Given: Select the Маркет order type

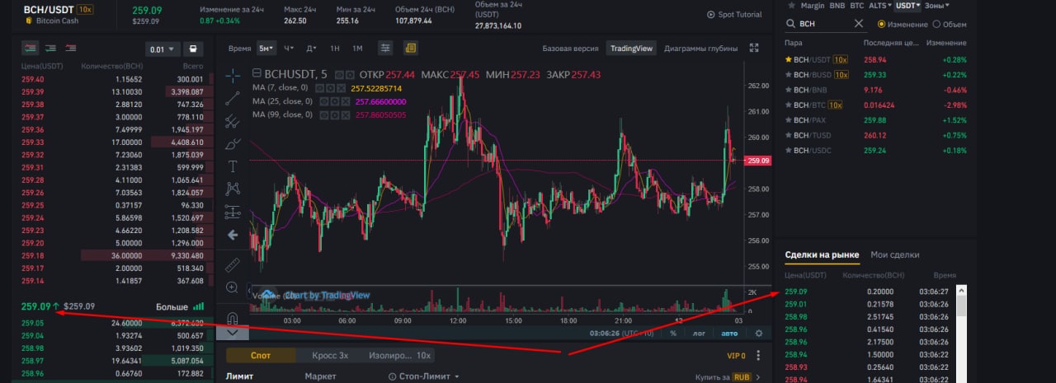Looking at the screenshot, I should click(320, 376).
